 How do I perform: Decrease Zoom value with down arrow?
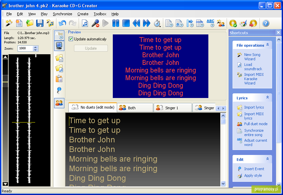tap(35, 50)
